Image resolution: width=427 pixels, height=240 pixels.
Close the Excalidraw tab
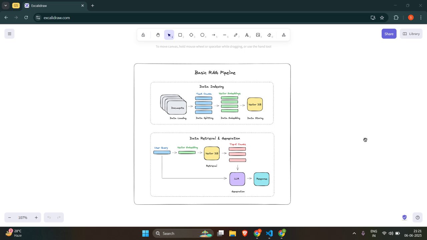82,6
